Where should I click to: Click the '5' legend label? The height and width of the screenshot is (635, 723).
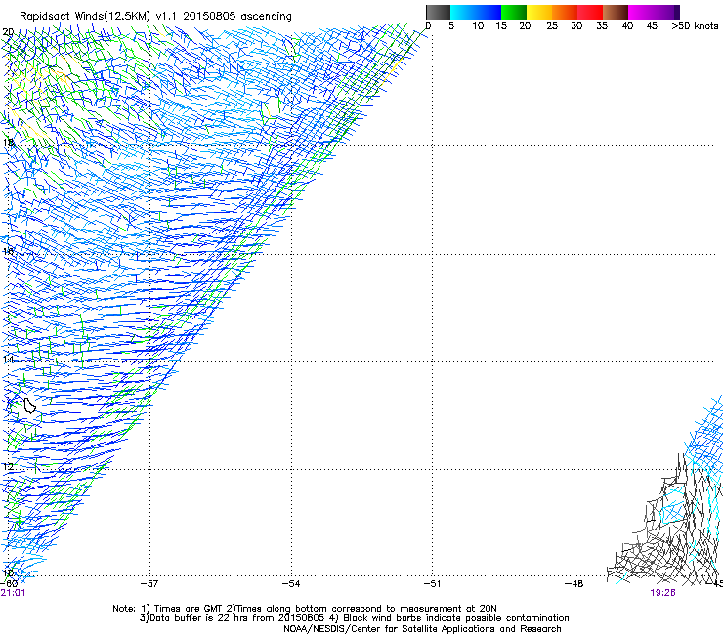click(451, 26)
